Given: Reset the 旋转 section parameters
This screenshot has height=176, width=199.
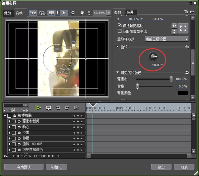Looking at the screenshot, I should pos(187,47).
